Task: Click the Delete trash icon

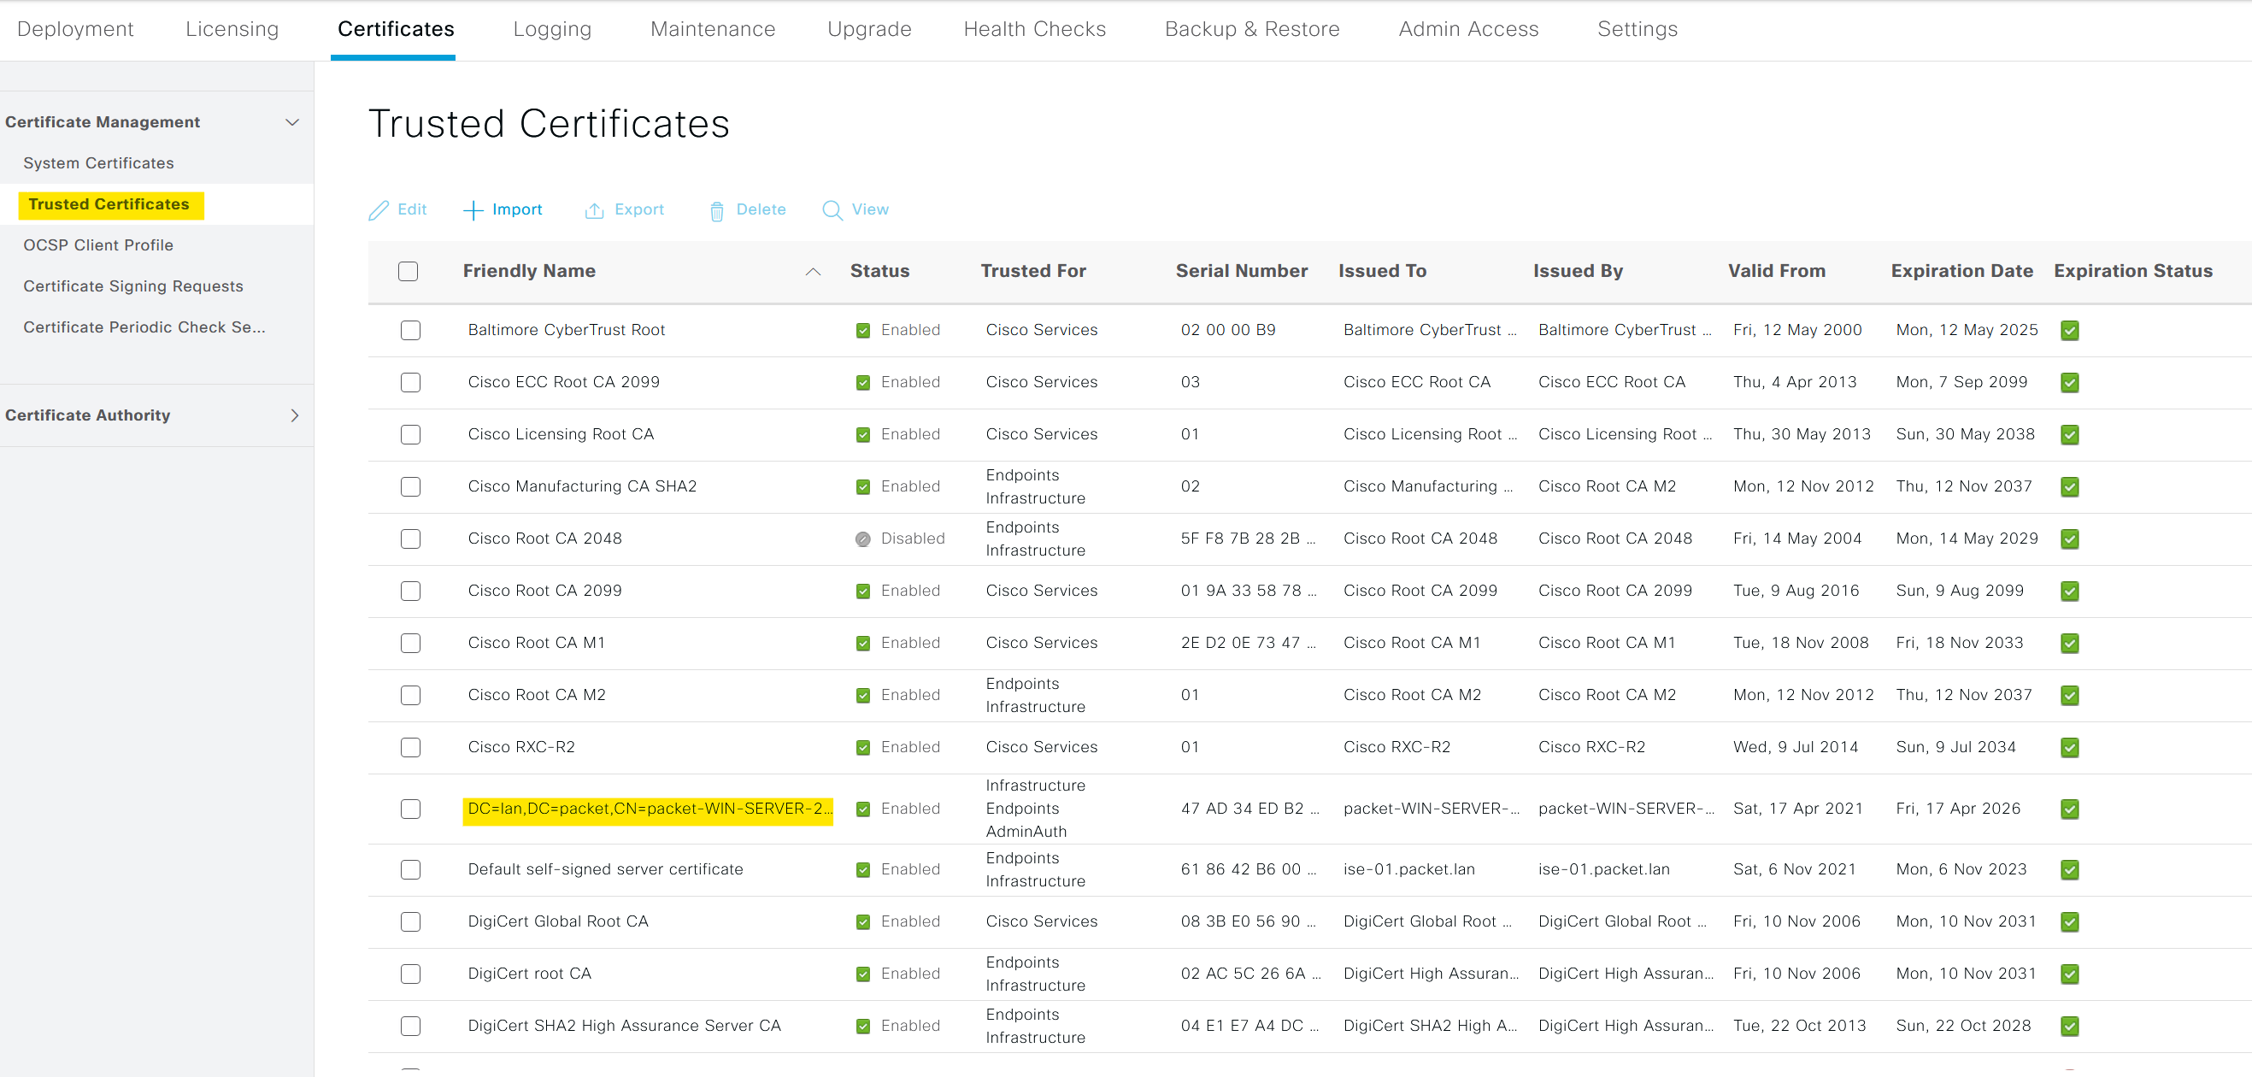Action: click(717, 209)
